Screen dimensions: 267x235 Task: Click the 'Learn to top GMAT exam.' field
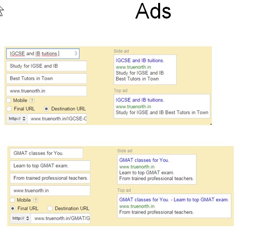(x=50, y=166)
